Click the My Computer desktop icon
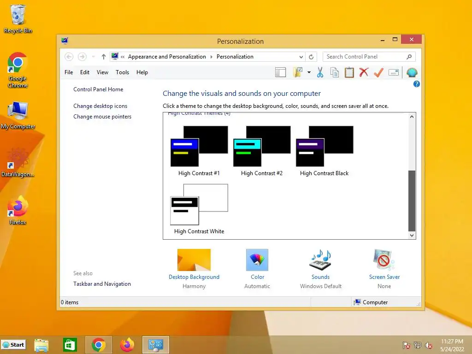The image size is (472, 354). (x=18, y=115)
